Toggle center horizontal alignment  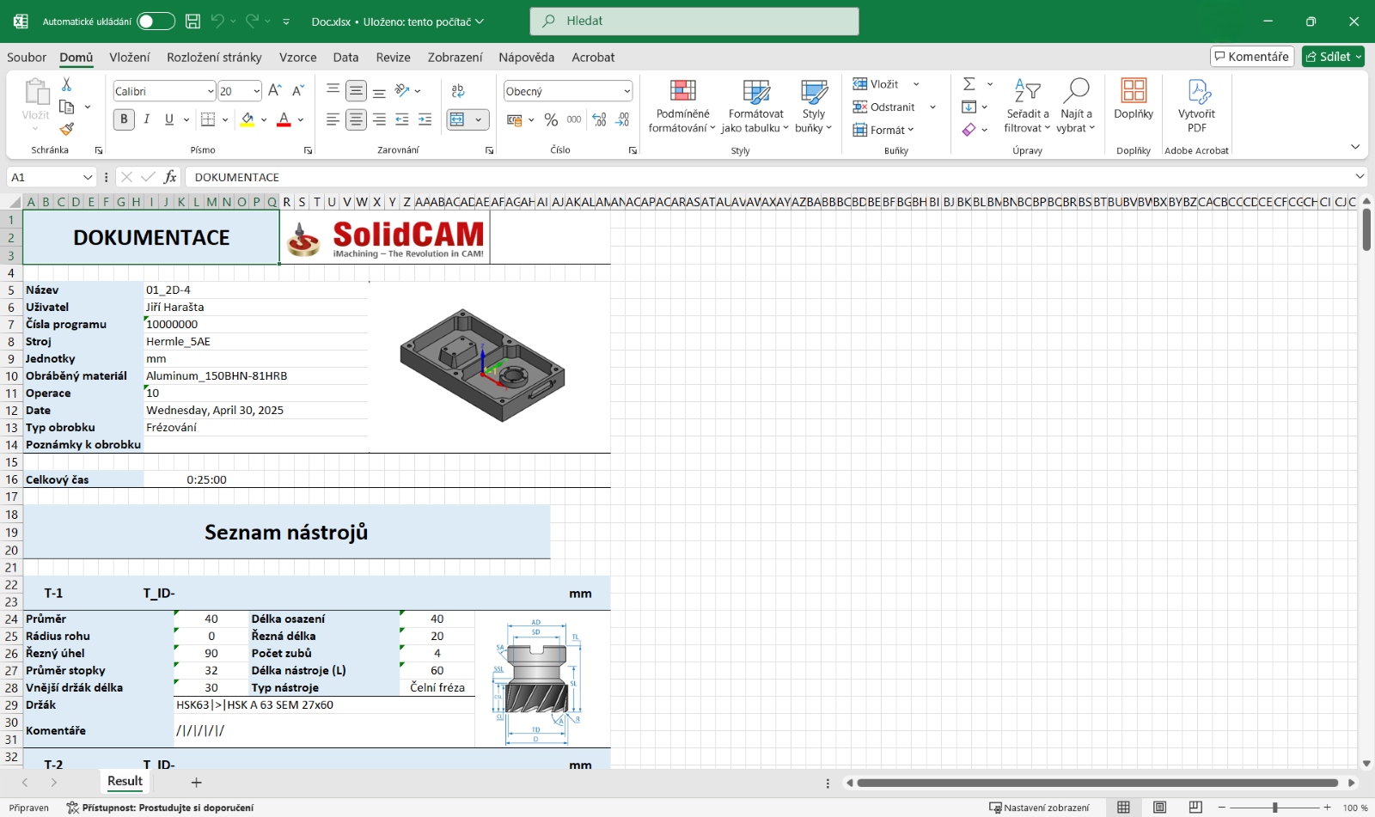point(356,119)
